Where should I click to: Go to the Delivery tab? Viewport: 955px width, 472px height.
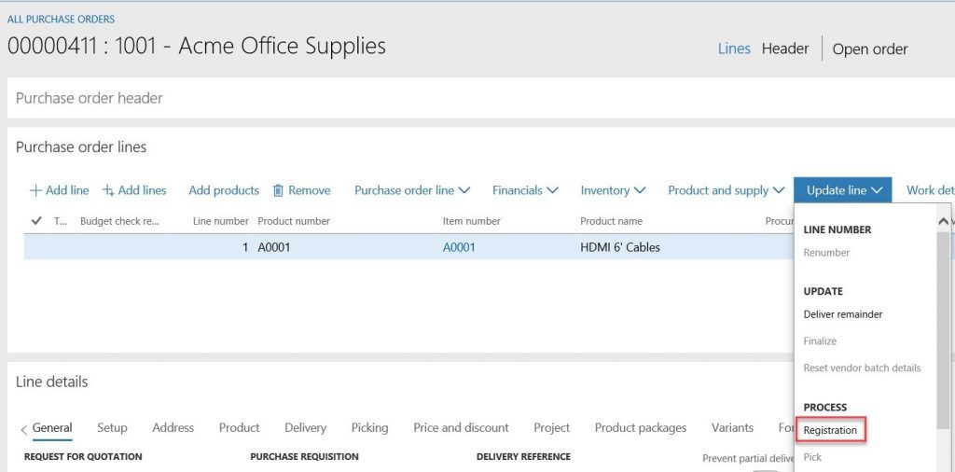tap(305, 427)
